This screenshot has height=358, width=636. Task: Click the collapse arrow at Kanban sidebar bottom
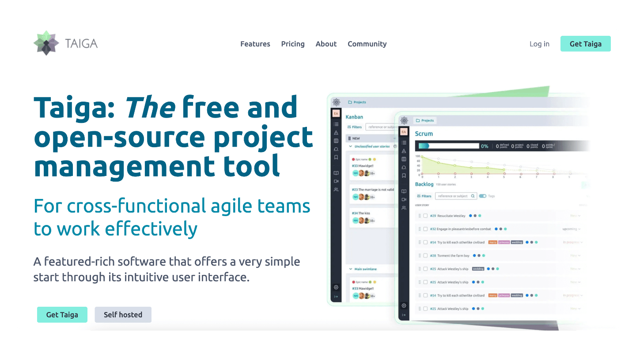click(x=336, y=297)
